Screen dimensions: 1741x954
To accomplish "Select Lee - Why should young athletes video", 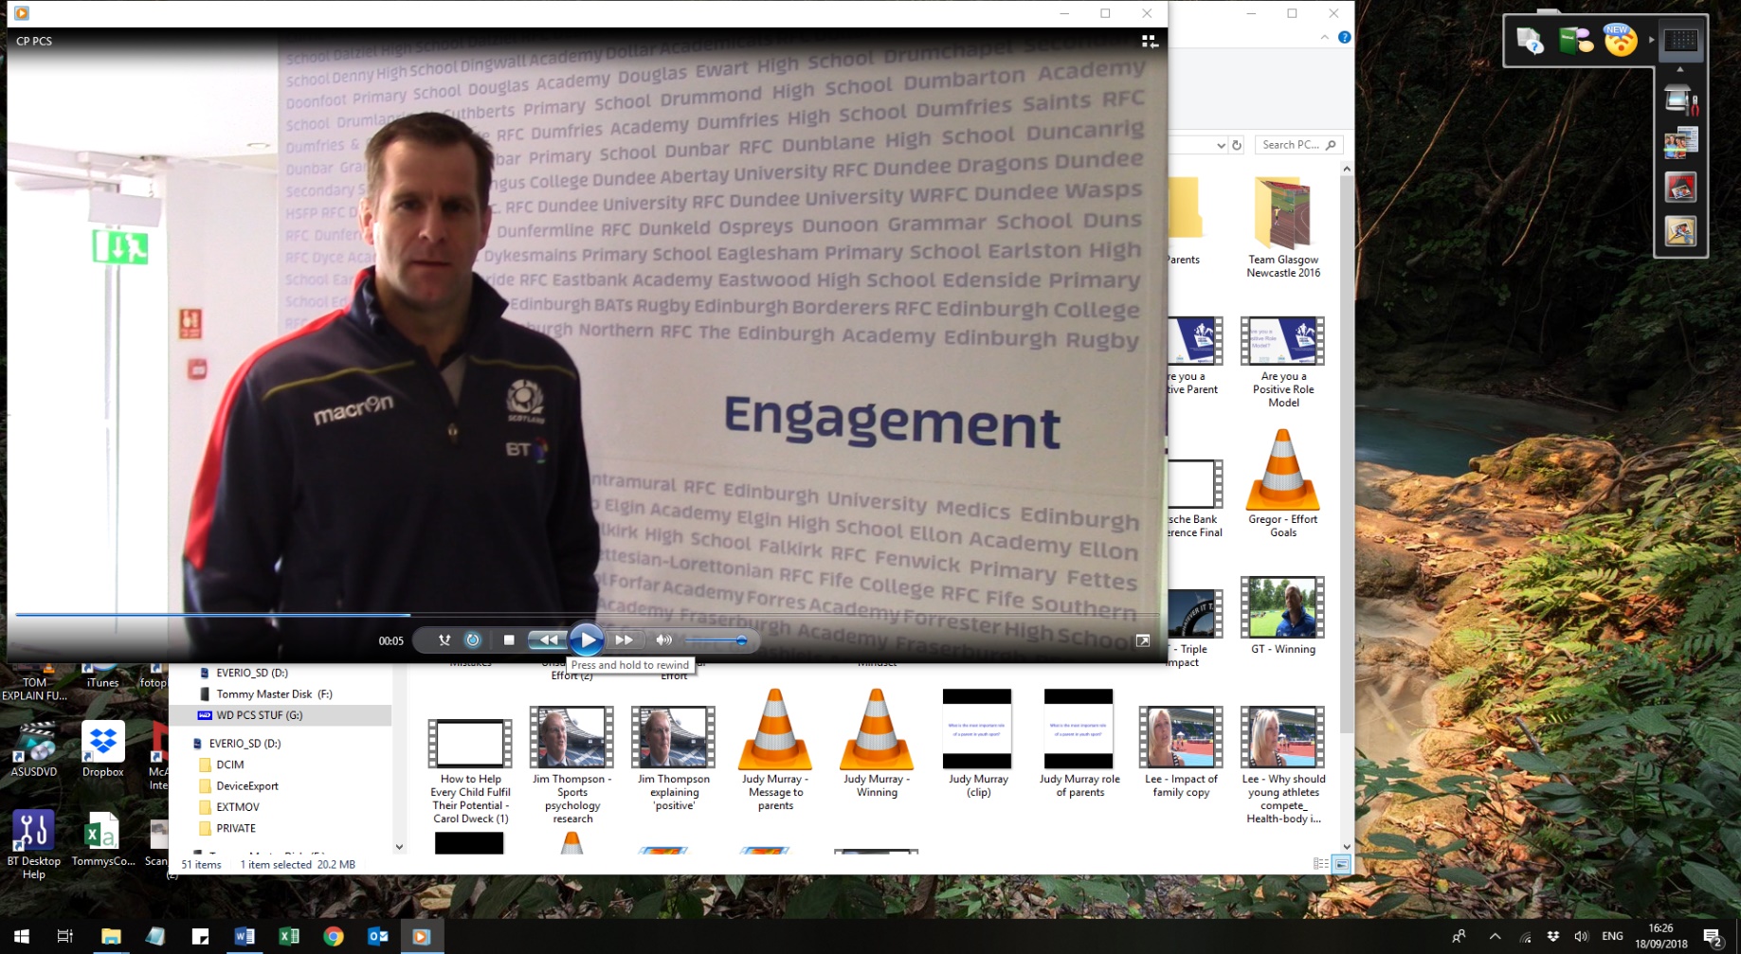I will (1283, 765).
